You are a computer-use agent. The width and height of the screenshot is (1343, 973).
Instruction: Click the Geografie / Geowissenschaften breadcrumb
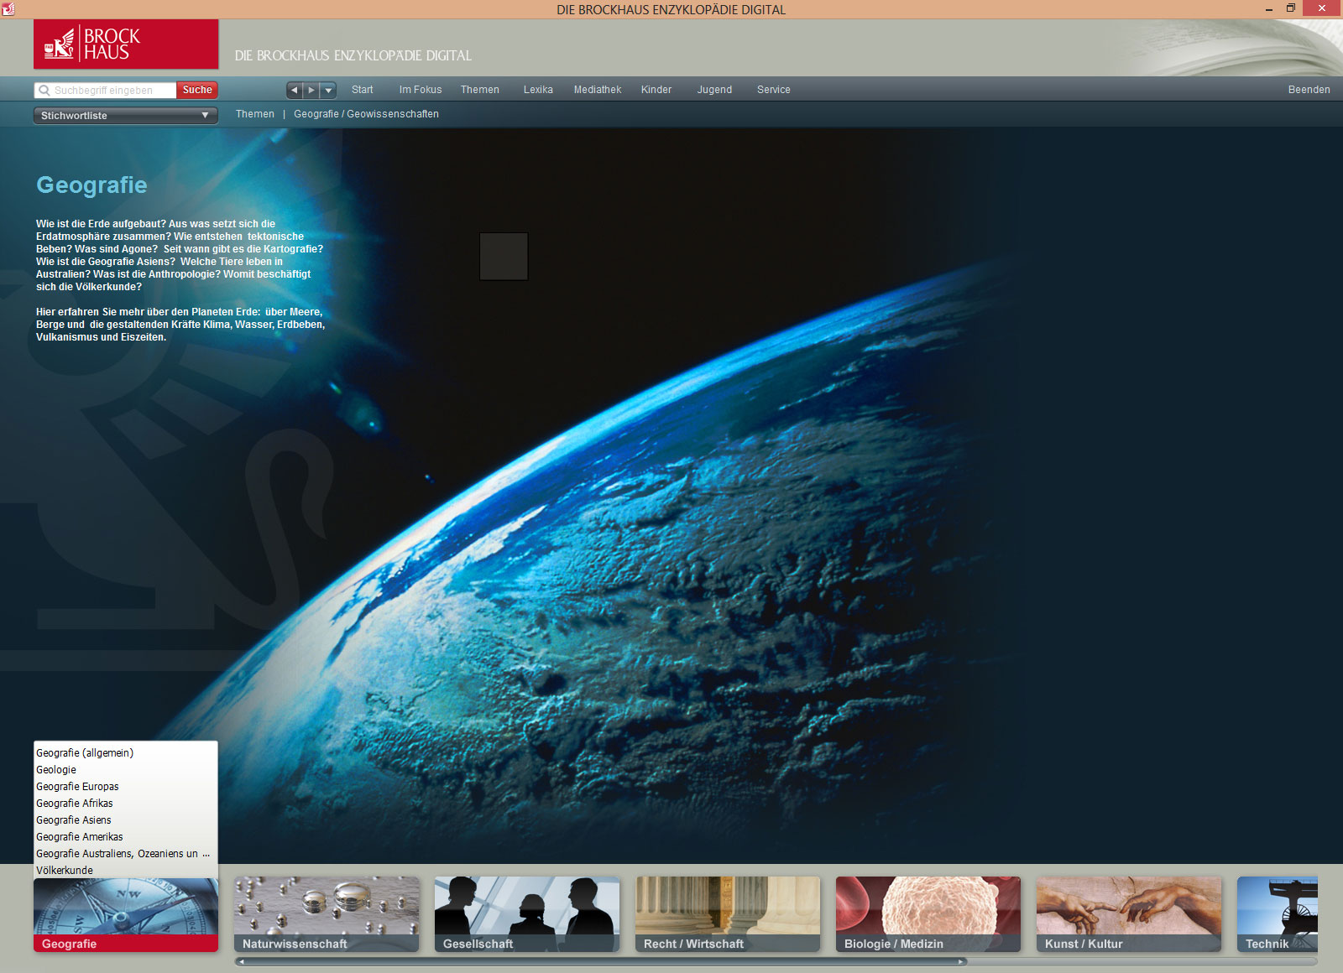pos(366,114)
